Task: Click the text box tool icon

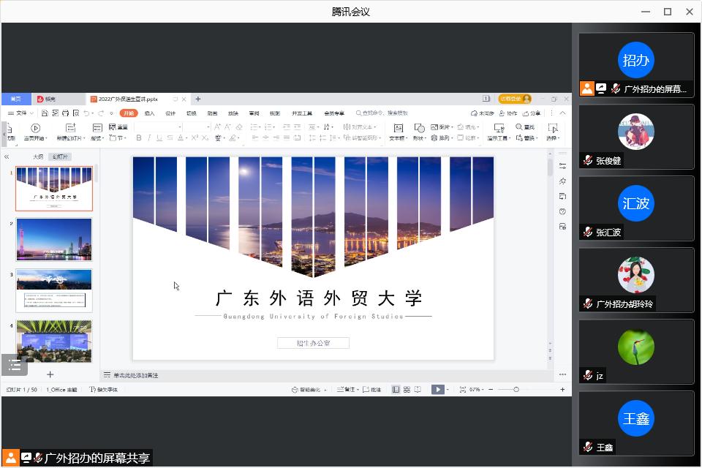Action: (x=398, y=128)
